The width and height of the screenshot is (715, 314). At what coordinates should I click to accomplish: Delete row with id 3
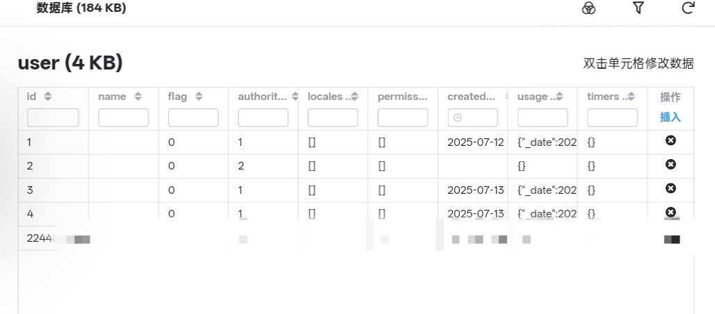[670, 188]
